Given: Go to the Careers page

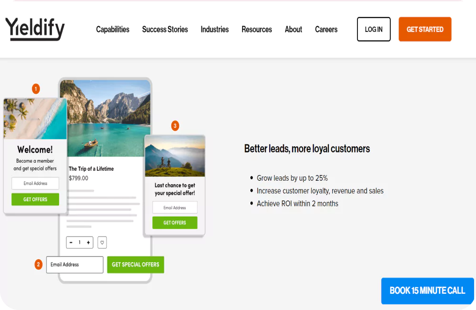Looking at the screenshot, I should (x=326, y=30).
